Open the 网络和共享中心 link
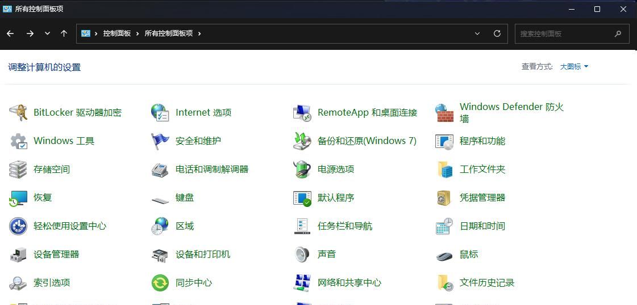This screenshot has width=637, height=305. tap(349, 282)
